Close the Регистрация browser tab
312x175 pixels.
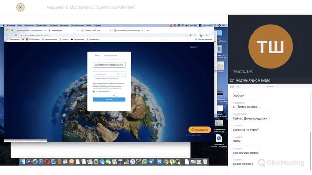pos(78,30)
